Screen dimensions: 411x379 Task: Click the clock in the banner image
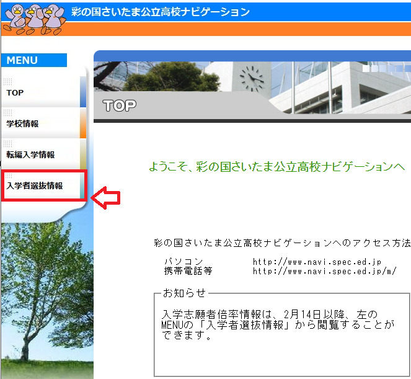[252, 79]
